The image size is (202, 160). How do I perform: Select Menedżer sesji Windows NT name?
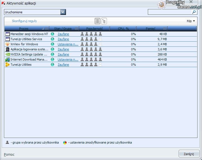click(29, 34)
